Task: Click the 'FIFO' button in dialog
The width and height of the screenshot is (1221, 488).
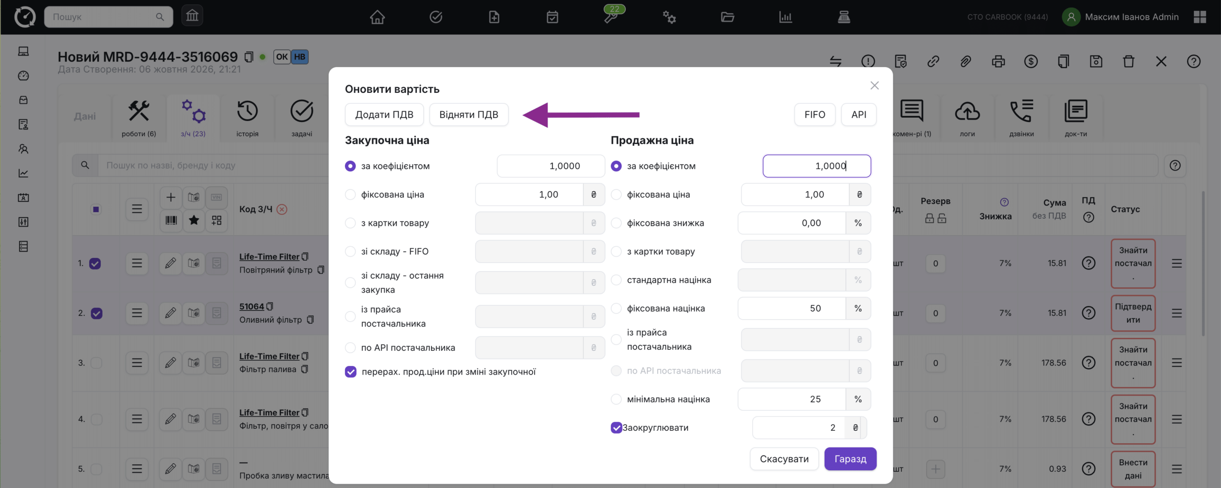Action: click(815, 114)
